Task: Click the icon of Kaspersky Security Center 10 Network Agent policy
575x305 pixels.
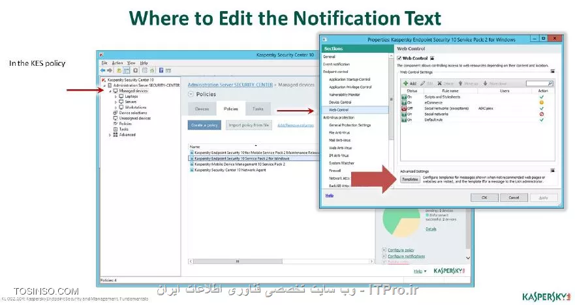Action: [191, 170]
